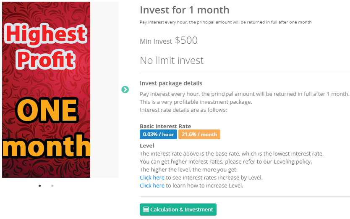Click the blue 0.03% / hour badge
Viewport: 350px width, 219px height.
pos(158,135)
